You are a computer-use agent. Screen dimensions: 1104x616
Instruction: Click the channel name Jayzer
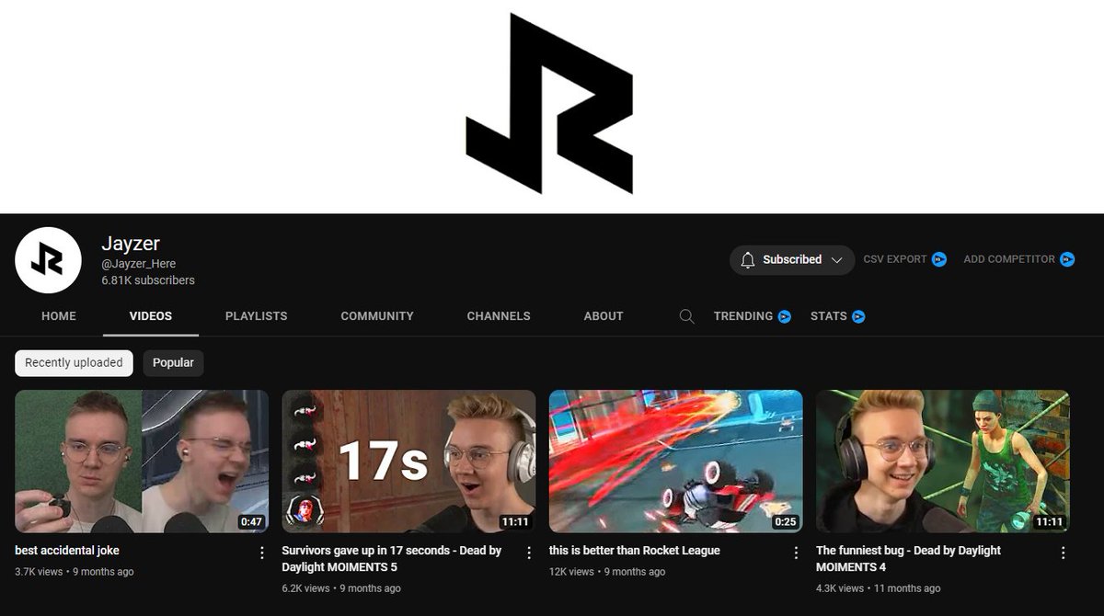point(131,244)
